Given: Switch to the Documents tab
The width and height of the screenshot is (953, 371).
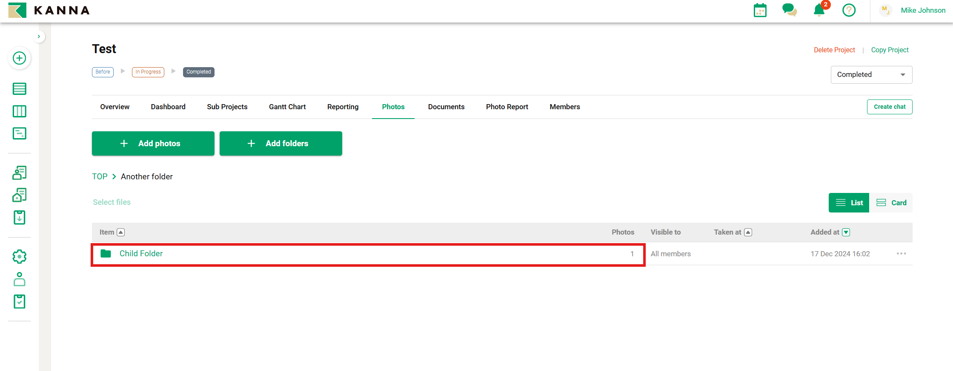Looking at the screenshot, I should [446, 107].
